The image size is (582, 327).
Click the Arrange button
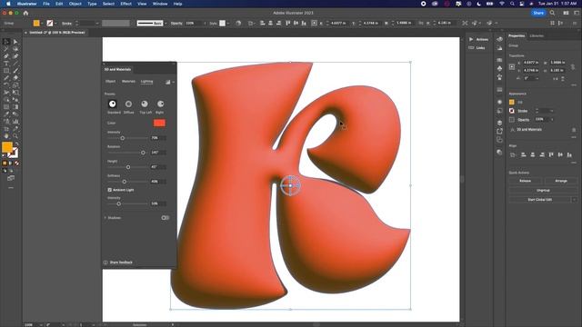click(x=561, y=181)
